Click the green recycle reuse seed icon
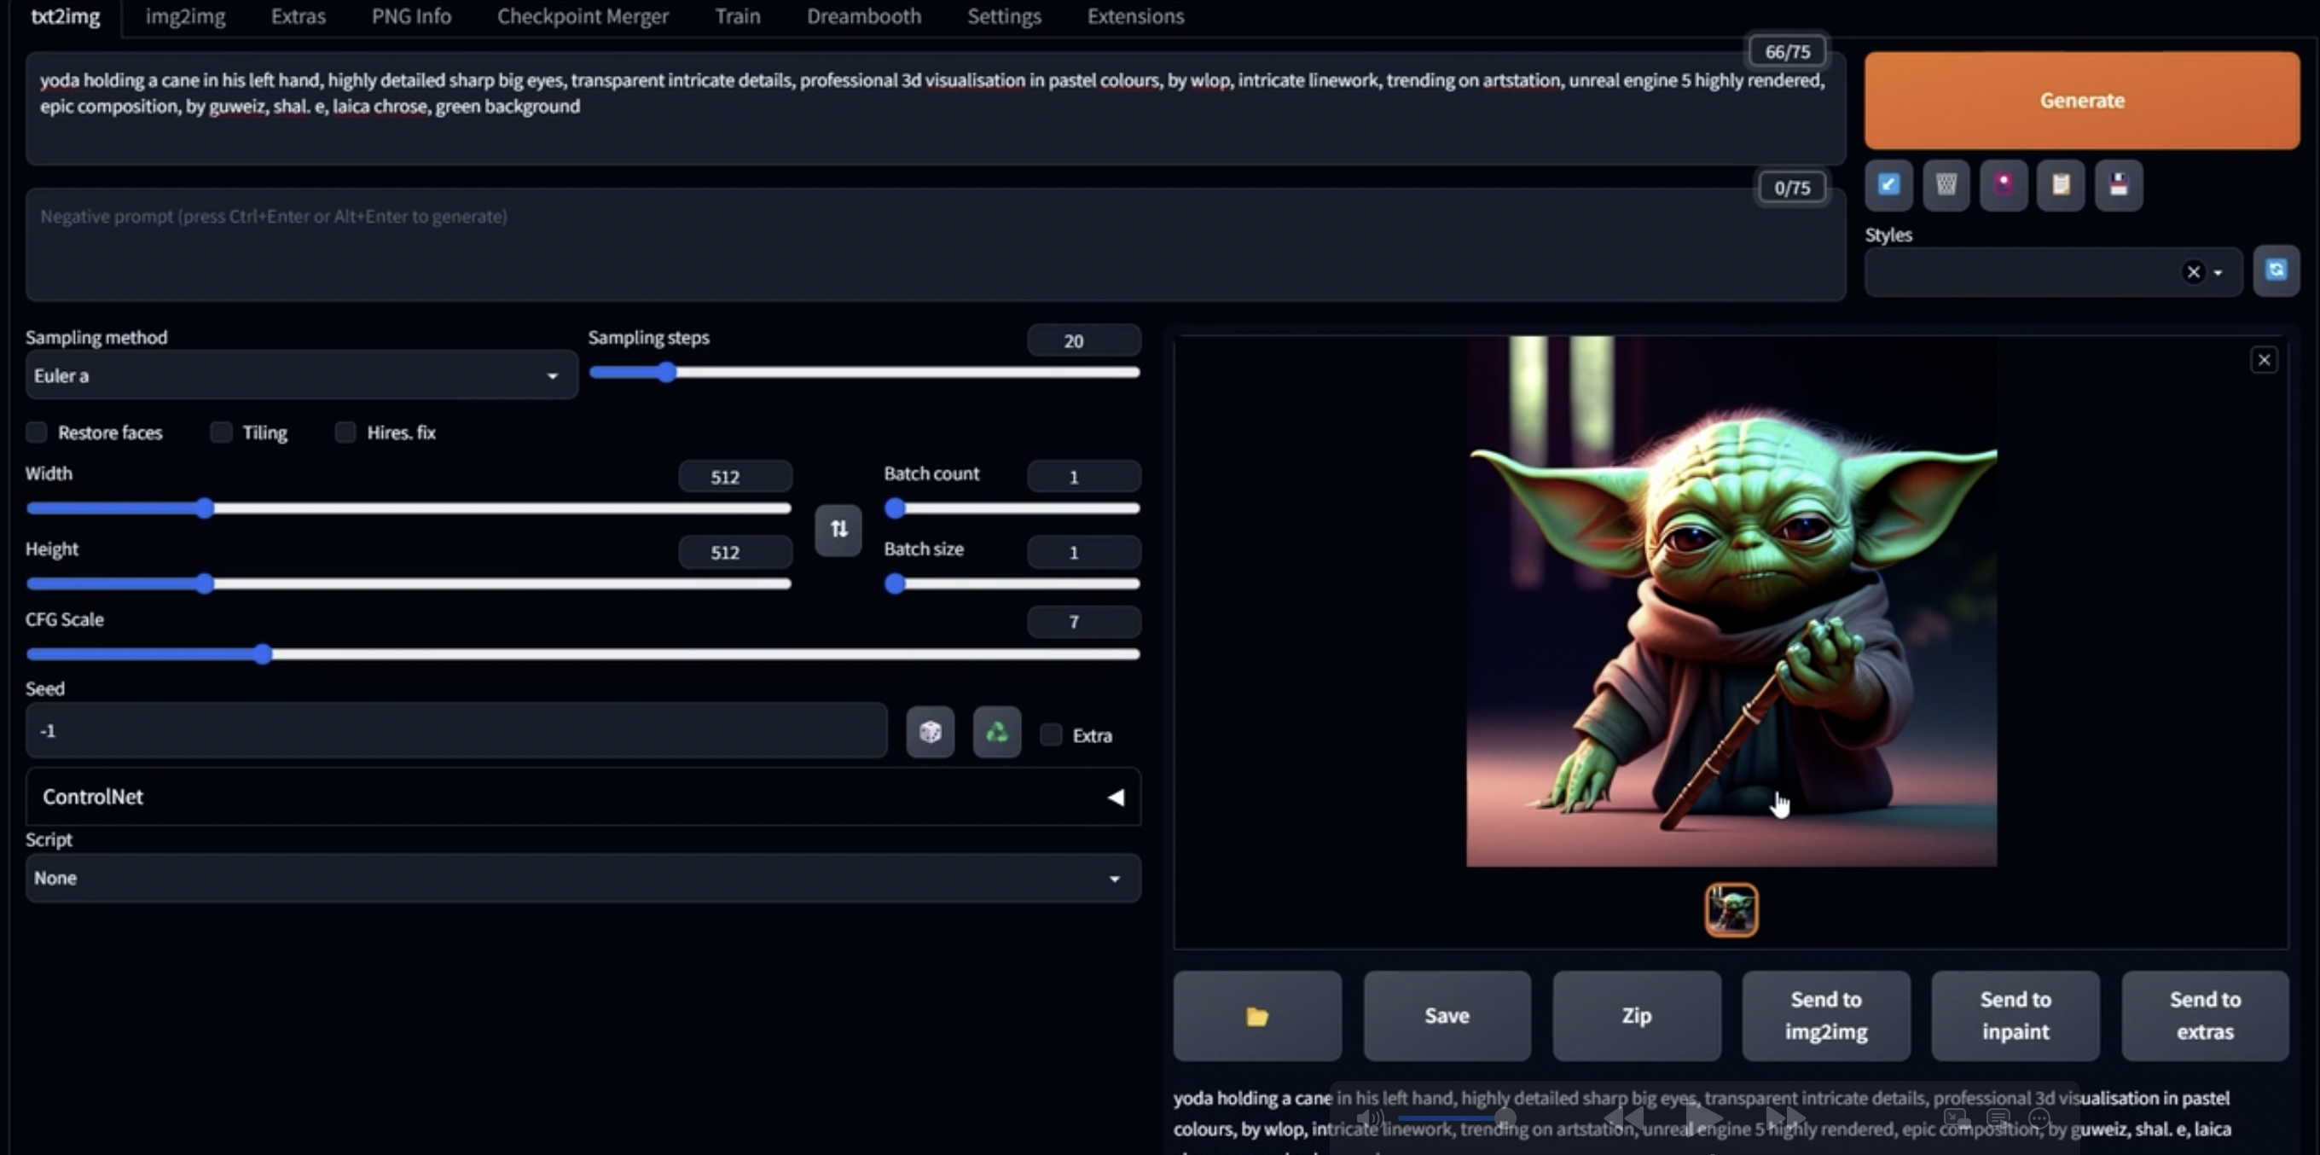The image size is (2320, 1155). pyautogui.click(x=997, y=732)
